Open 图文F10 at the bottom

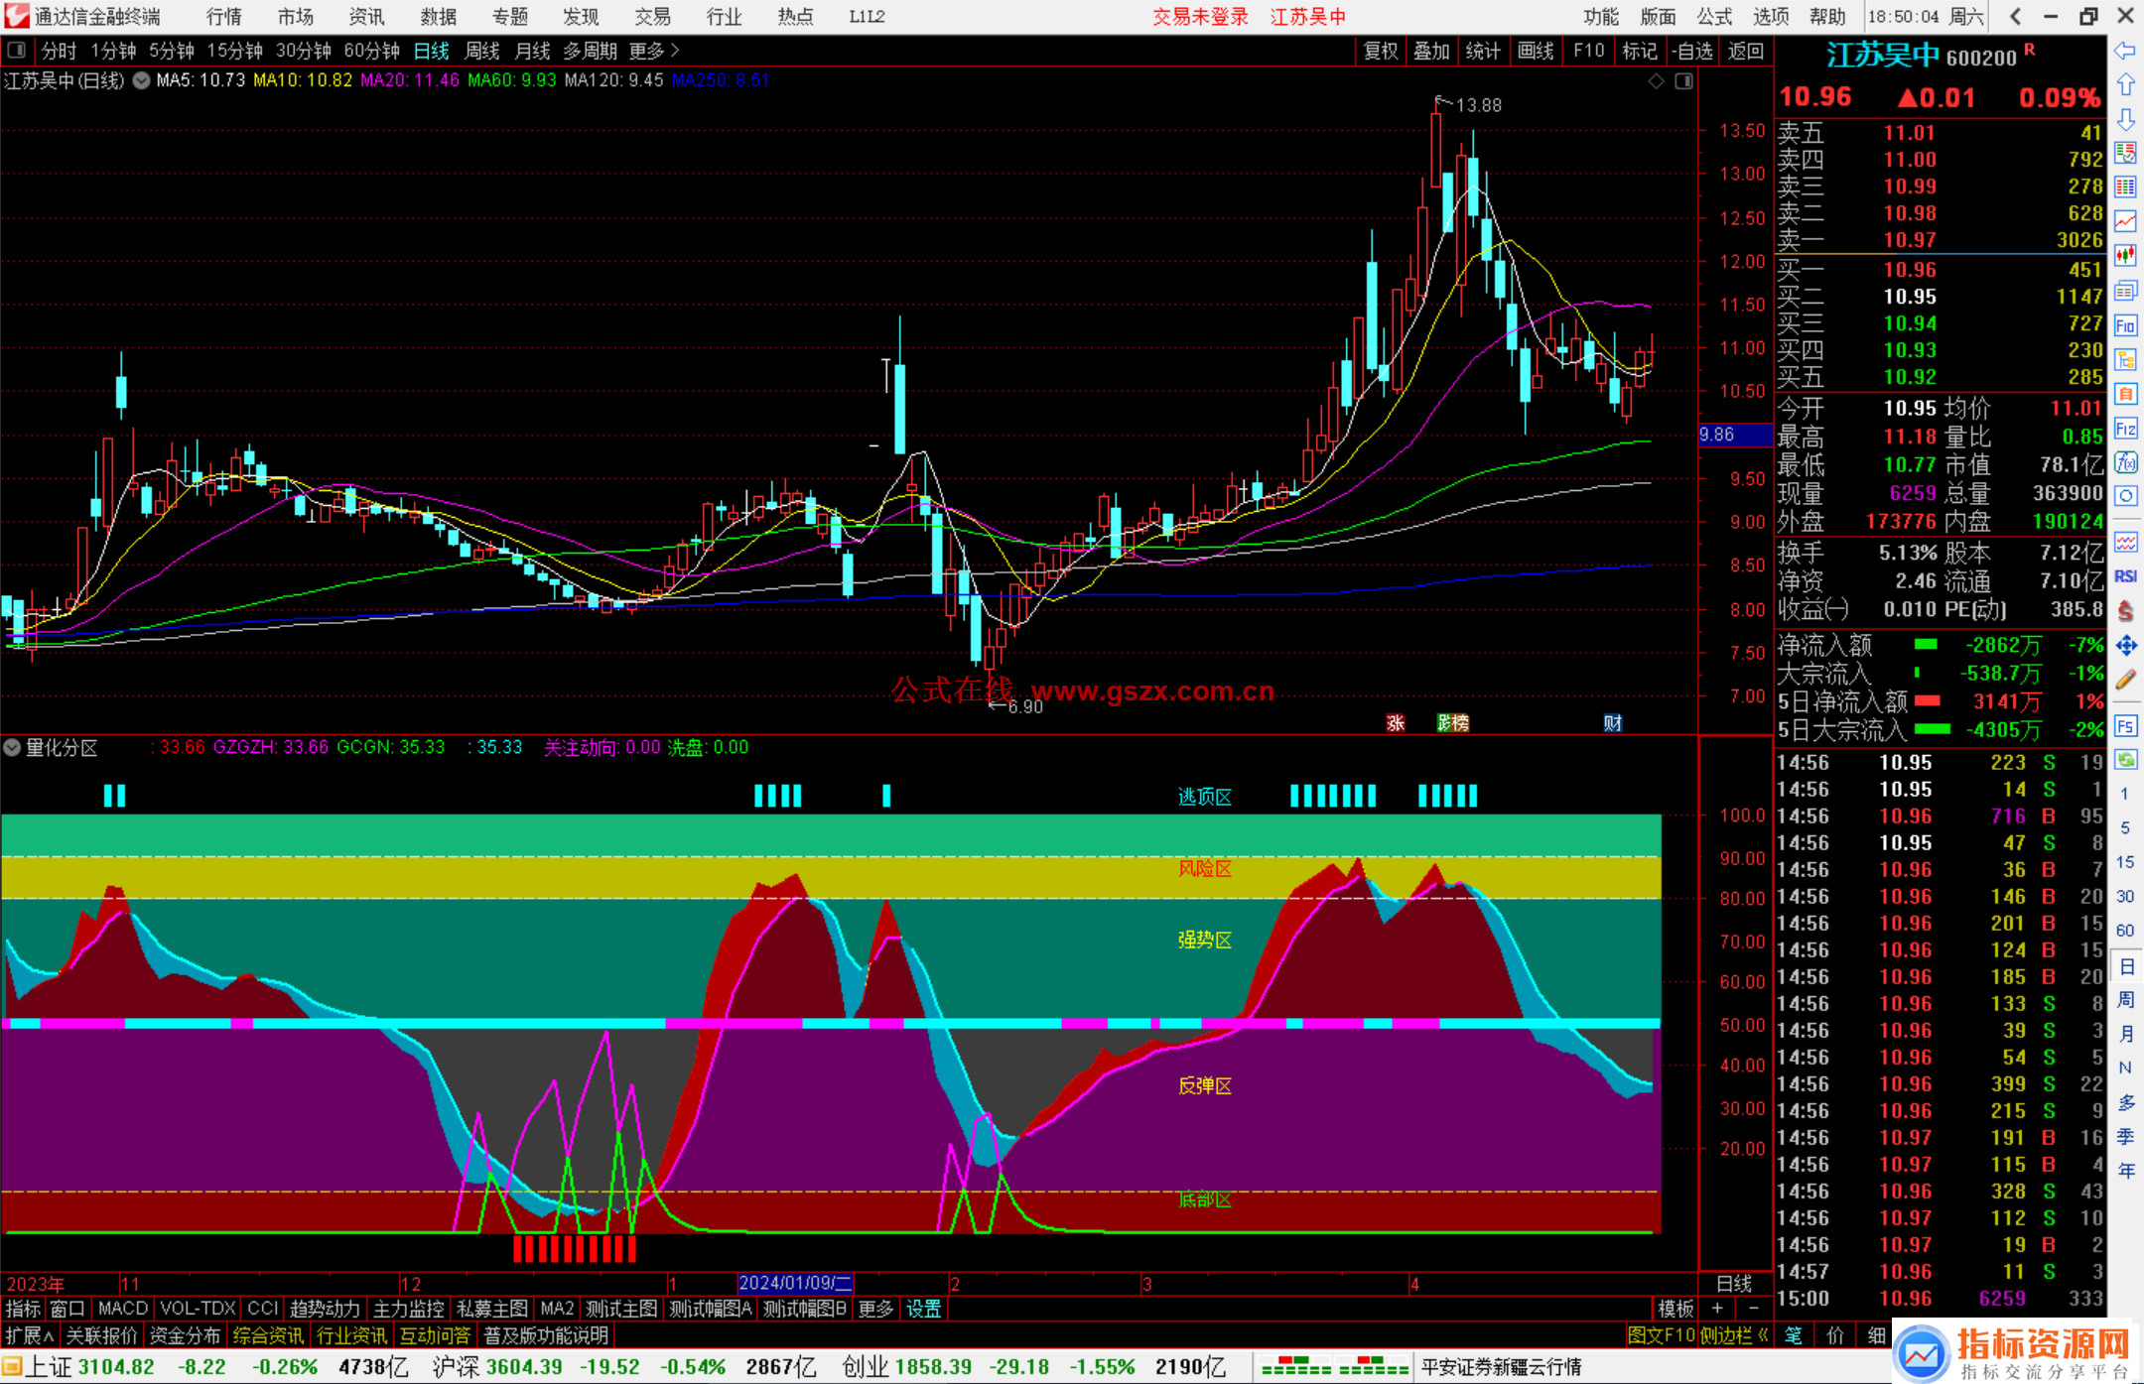point(1662,1335)
